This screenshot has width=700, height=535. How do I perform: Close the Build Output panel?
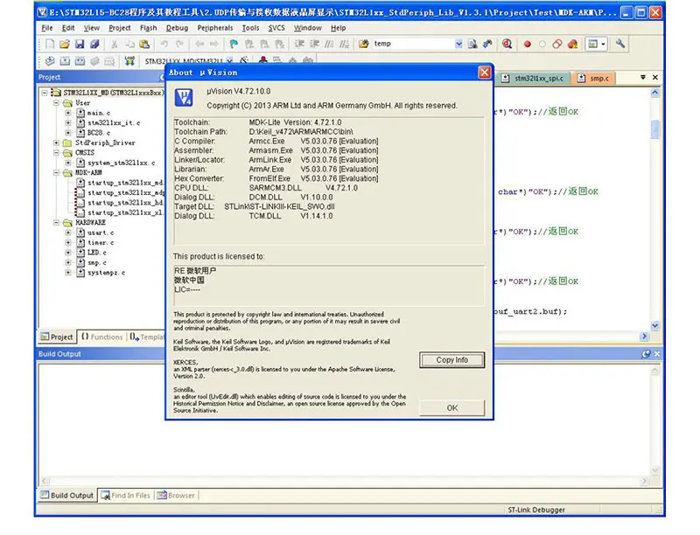click(x=657, y=354)
